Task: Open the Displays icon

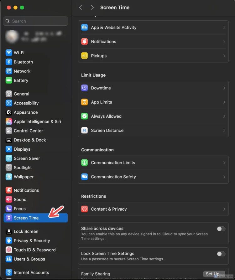Action: [x=9, y=149]
